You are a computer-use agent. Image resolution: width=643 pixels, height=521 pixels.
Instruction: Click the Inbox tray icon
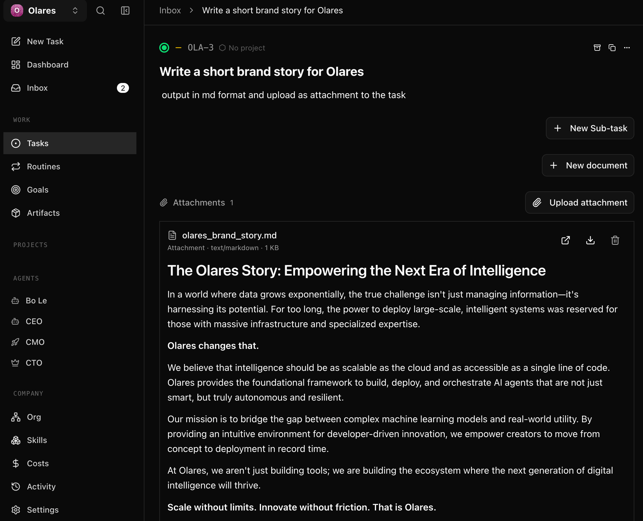pos(16,88)
